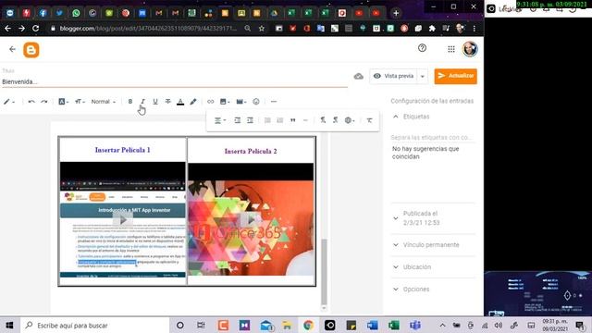Open the font type dropdown

click(x=64, y=102)
